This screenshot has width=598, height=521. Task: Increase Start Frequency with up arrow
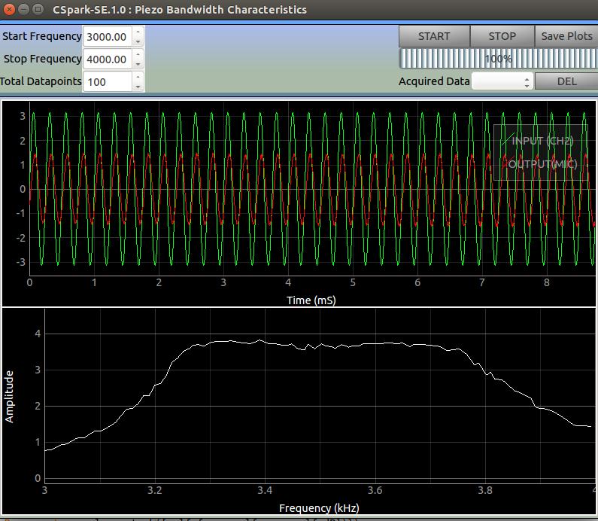click(138, 32)
